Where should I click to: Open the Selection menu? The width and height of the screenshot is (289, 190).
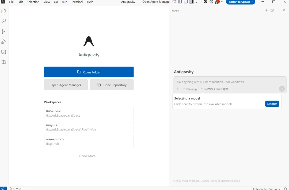point(33,2)
